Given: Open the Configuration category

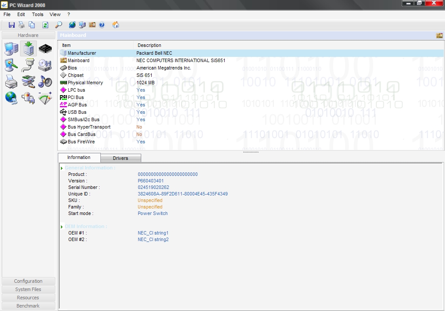Looking at the screenshot, I should point(28,281).
